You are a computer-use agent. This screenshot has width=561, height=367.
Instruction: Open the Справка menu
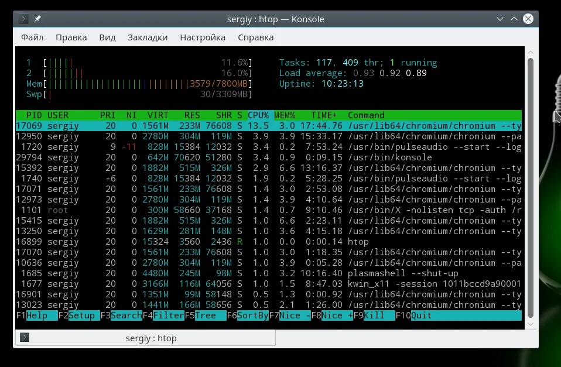point(255,37)
